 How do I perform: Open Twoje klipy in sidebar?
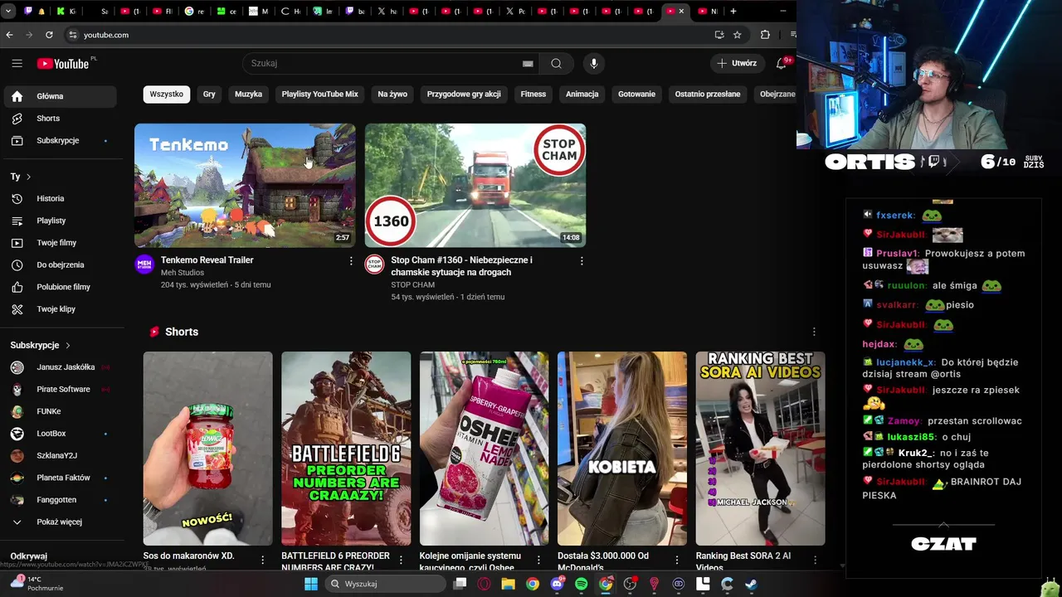click(58, 309)
